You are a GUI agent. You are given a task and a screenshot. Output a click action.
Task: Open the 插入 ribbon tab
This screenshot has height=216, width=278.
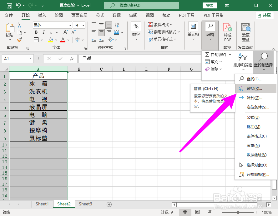tap(42, 15)
